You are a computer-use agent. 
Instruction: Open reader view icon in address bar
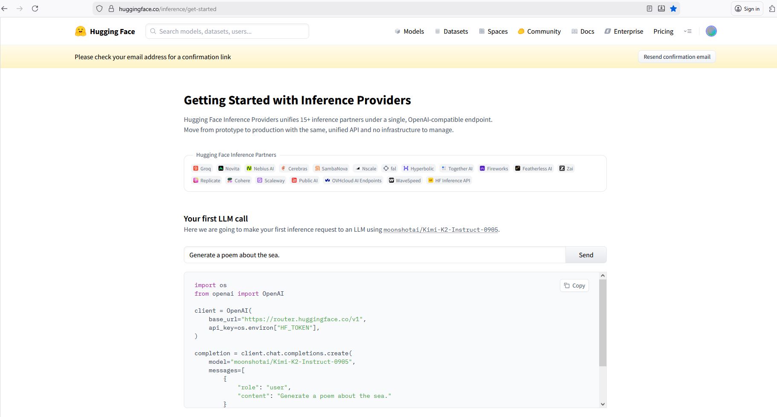(x=649, y=9)
